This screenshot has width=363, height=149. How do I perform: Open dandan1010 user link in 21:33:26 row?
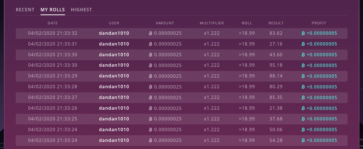[114, 108]
